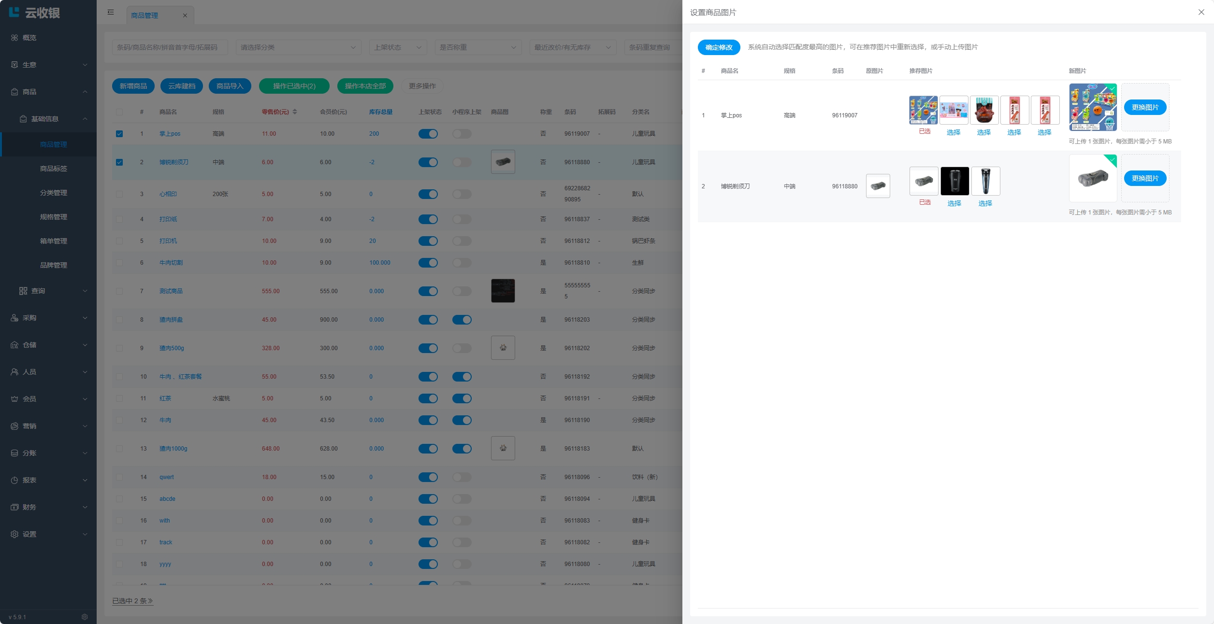The height and width of the screenshot is (624, 1214).
Task: Click the 报表 reports icon in sidebar
Action: coord(14,480)
